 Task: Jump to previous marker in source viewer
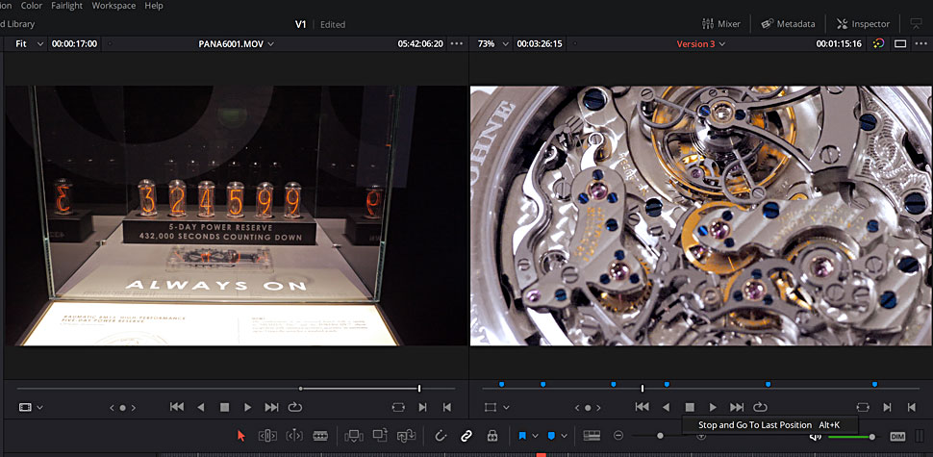[x=112, y=408]
